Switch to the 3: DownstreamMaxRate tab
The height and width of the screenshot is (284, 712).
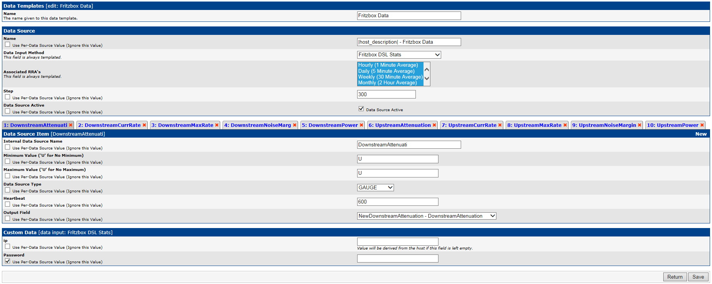coord(182,125)
